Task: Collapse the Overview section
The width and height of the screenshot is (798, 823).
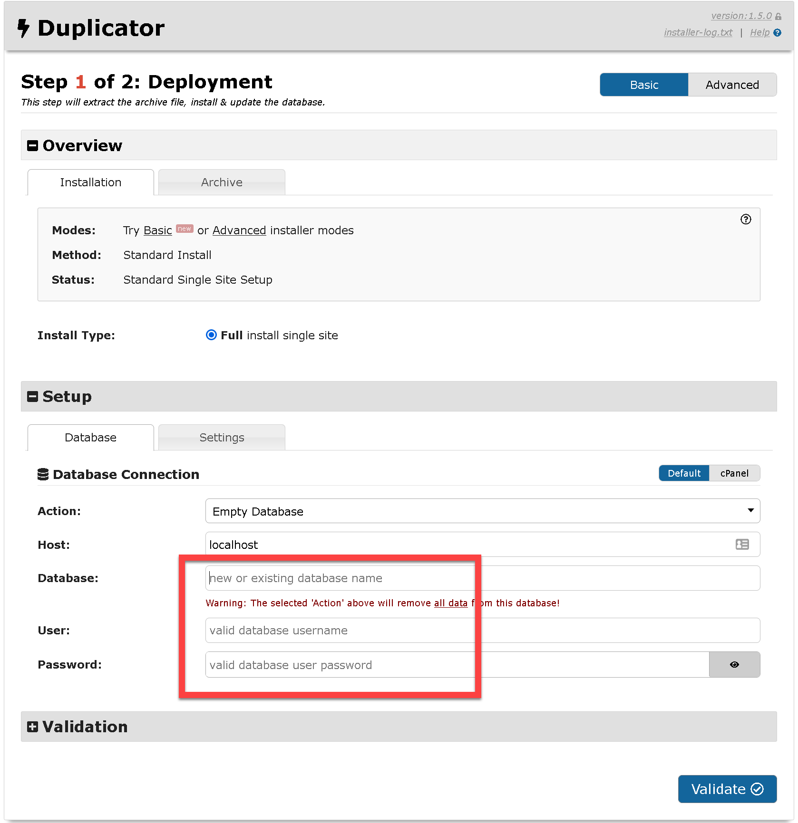Action: (x=33, y=145)
